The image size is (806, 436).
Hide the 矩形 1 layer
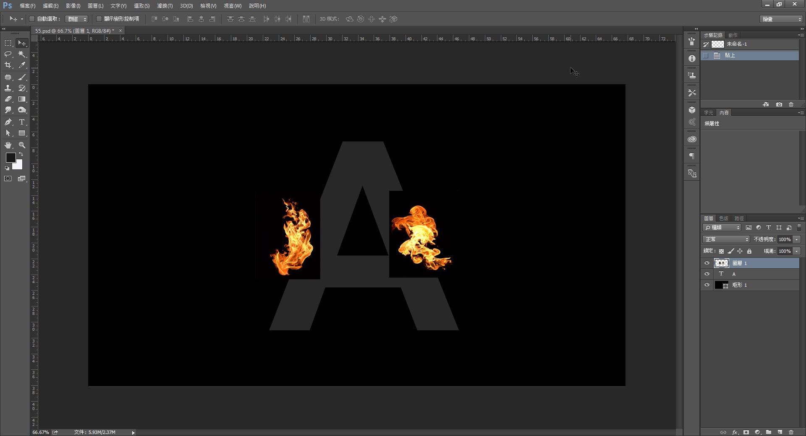(x=707, y=285)
